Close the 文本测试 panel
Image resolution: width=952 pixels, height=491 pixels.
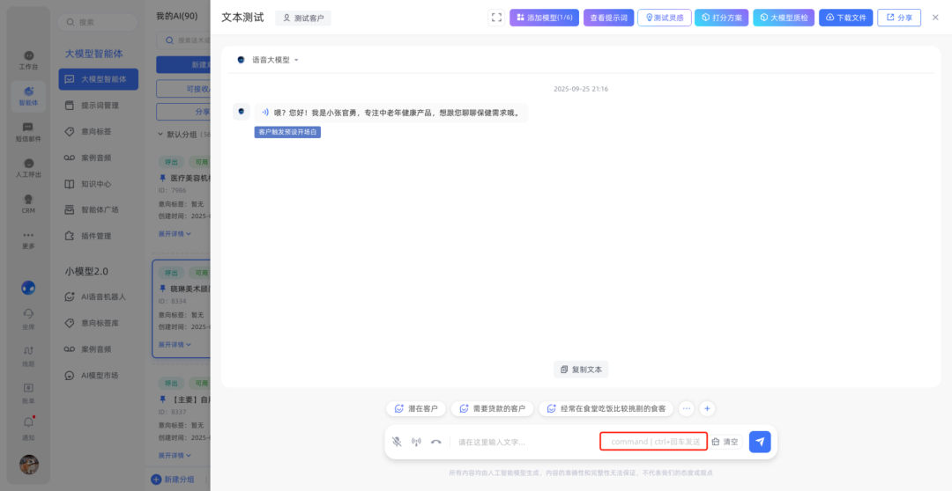tap(935, 18)
